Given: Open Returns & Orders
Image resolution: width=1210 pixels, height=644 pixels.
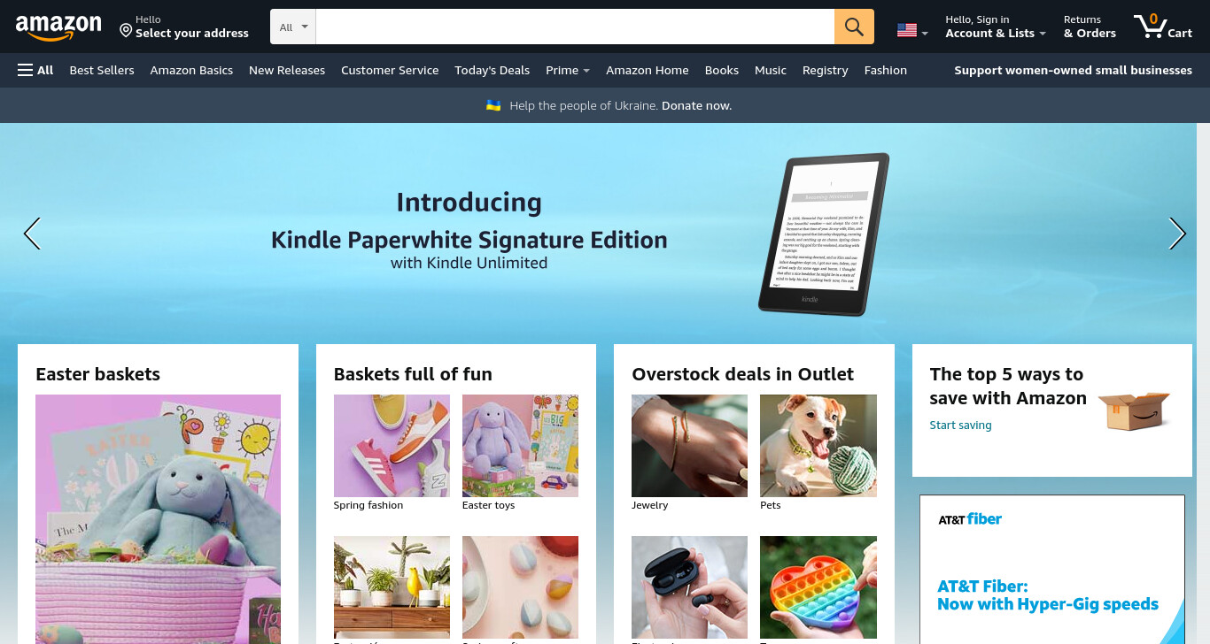Looking at the screenshot, I should [1090, 27].
